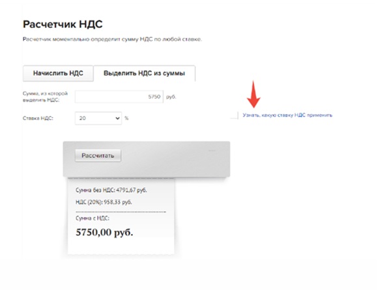Click the Расчетчик НДС page heading
This screenshot has width=391, height=290.
[x=63, y=25]
